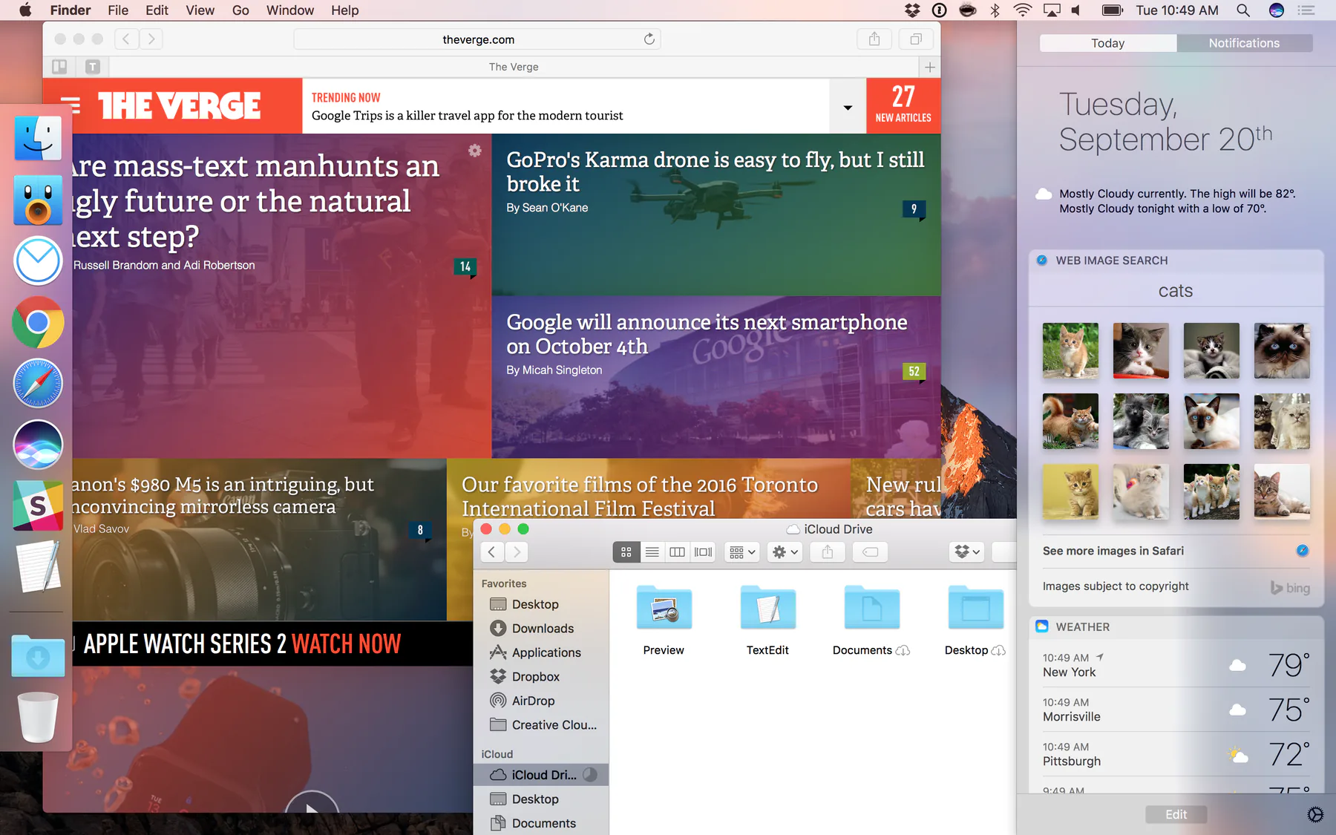Open Finder's Arrange grouping dropdown
Viewport: 1336px width, 835px height.
coord(742,552)
